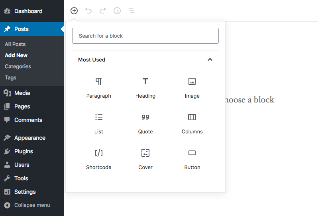This screenshot has width=318, height=216.
Task: Collapse the admin sidebar menu
Action: (x=32, y=205)
